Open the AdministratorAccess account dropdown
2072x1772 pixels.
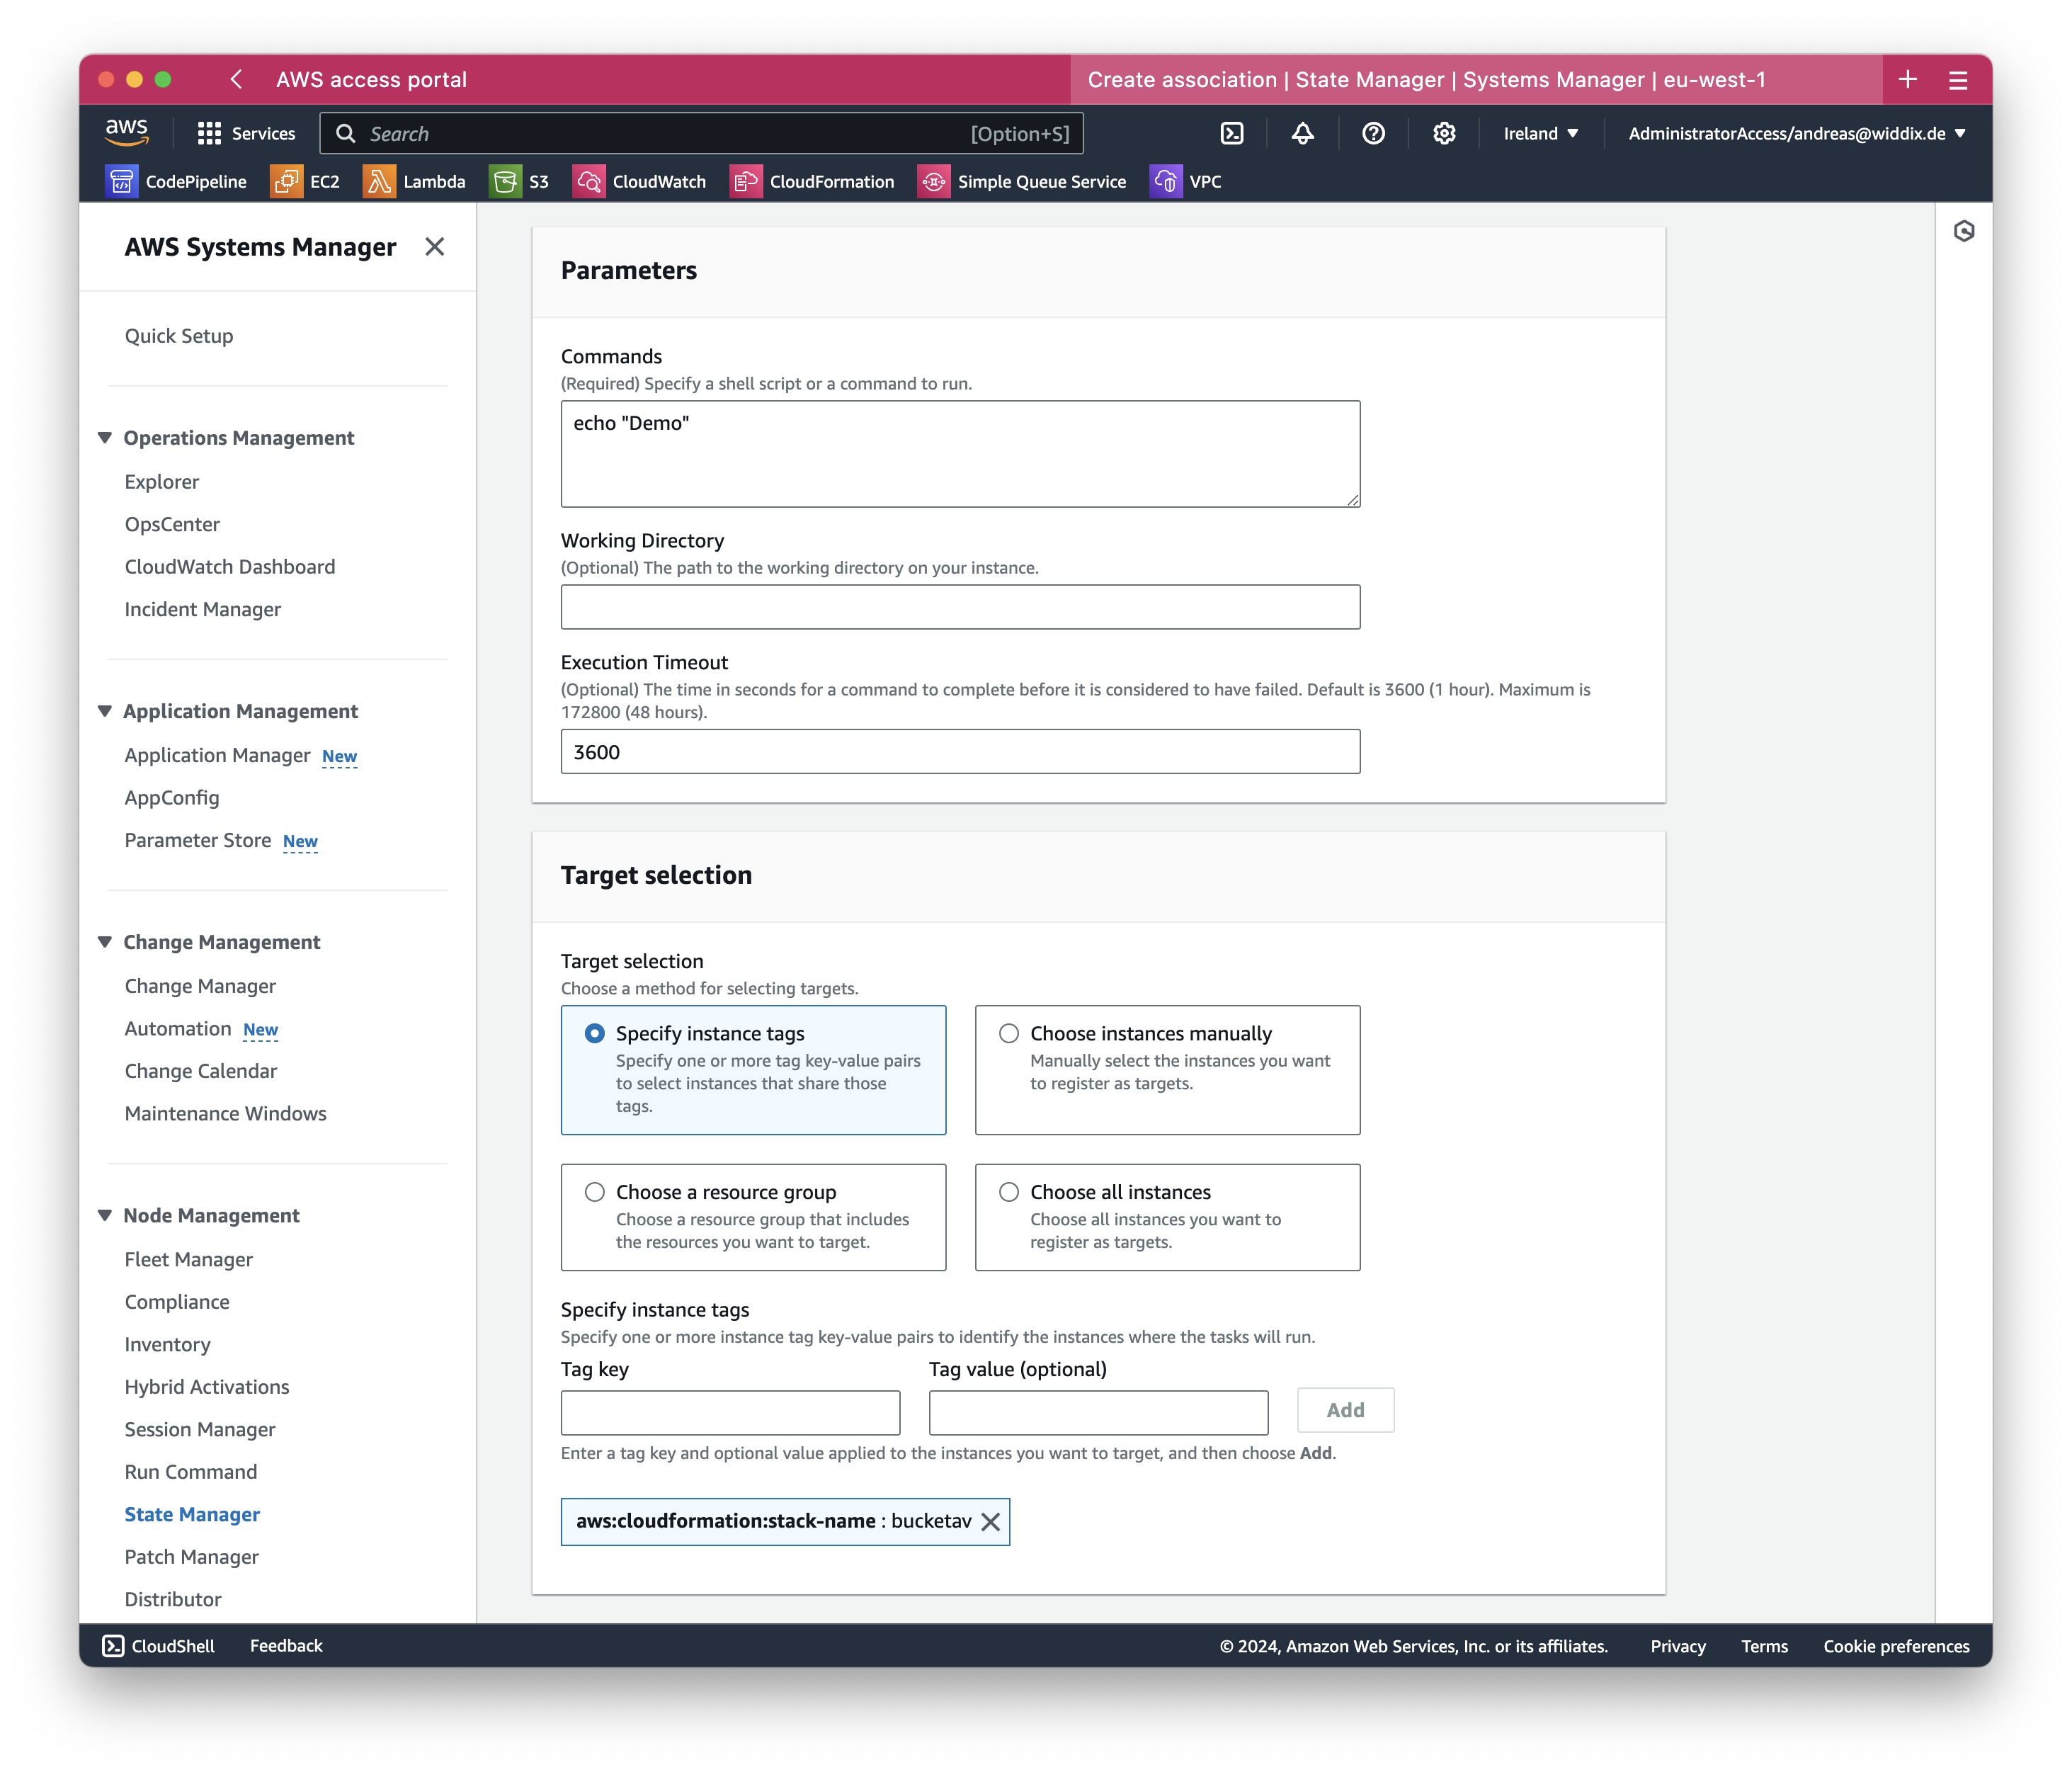coord(1797,133)
